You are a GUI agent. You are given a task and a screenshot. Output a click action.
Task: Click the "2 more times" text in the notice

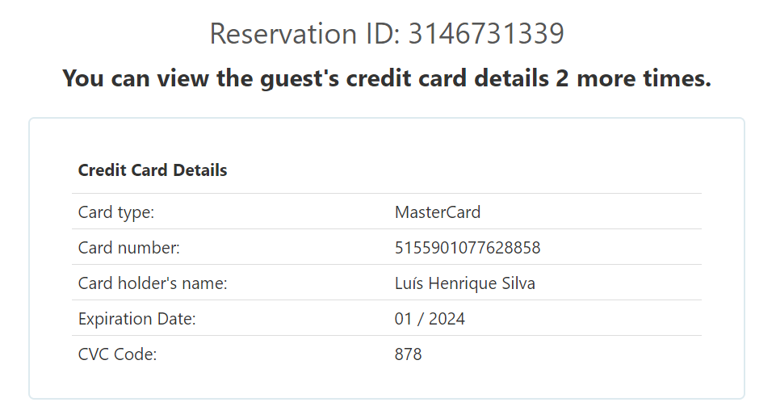[x=631, y=78]
